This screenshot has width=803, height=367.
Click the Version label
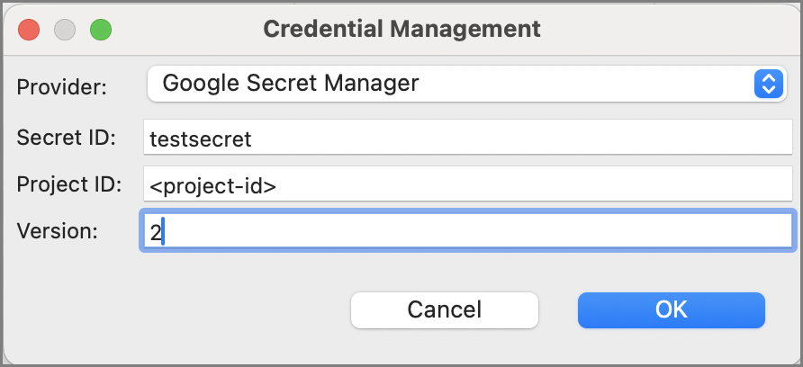(x=56, y=230)
